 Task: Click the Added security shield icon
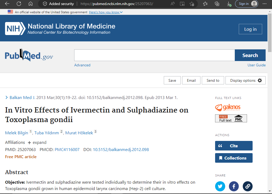[x=45, y=4]
